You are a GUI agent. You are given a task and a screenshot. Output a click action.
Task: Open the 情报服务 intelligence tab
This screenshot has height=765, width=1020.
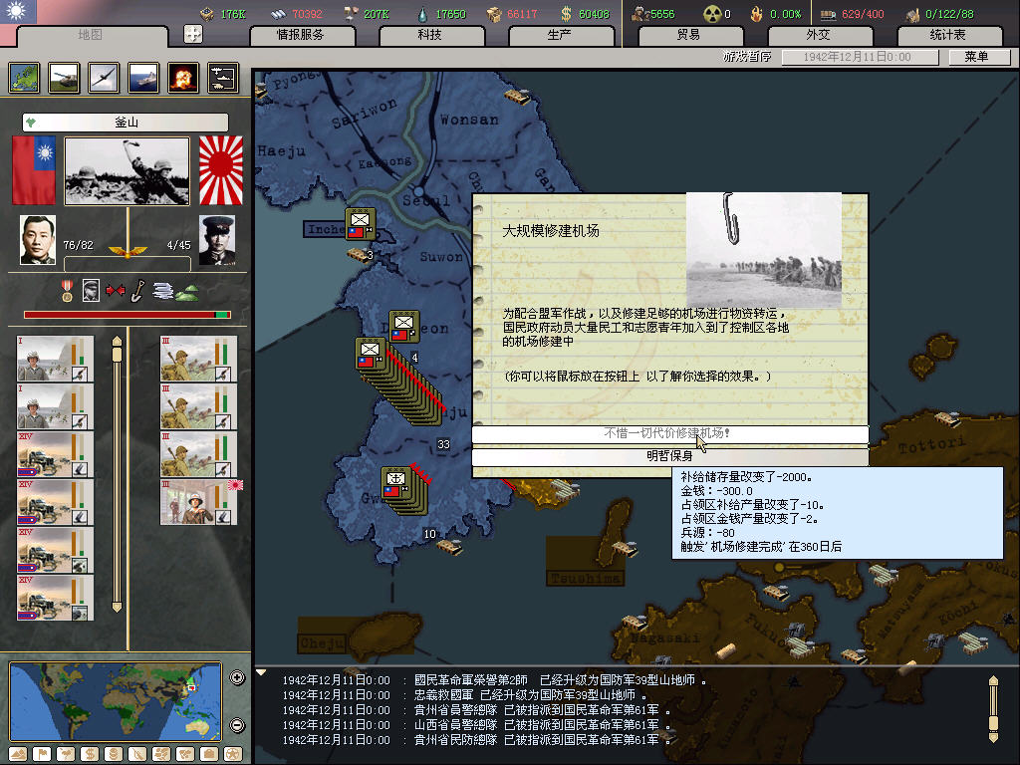301,35
